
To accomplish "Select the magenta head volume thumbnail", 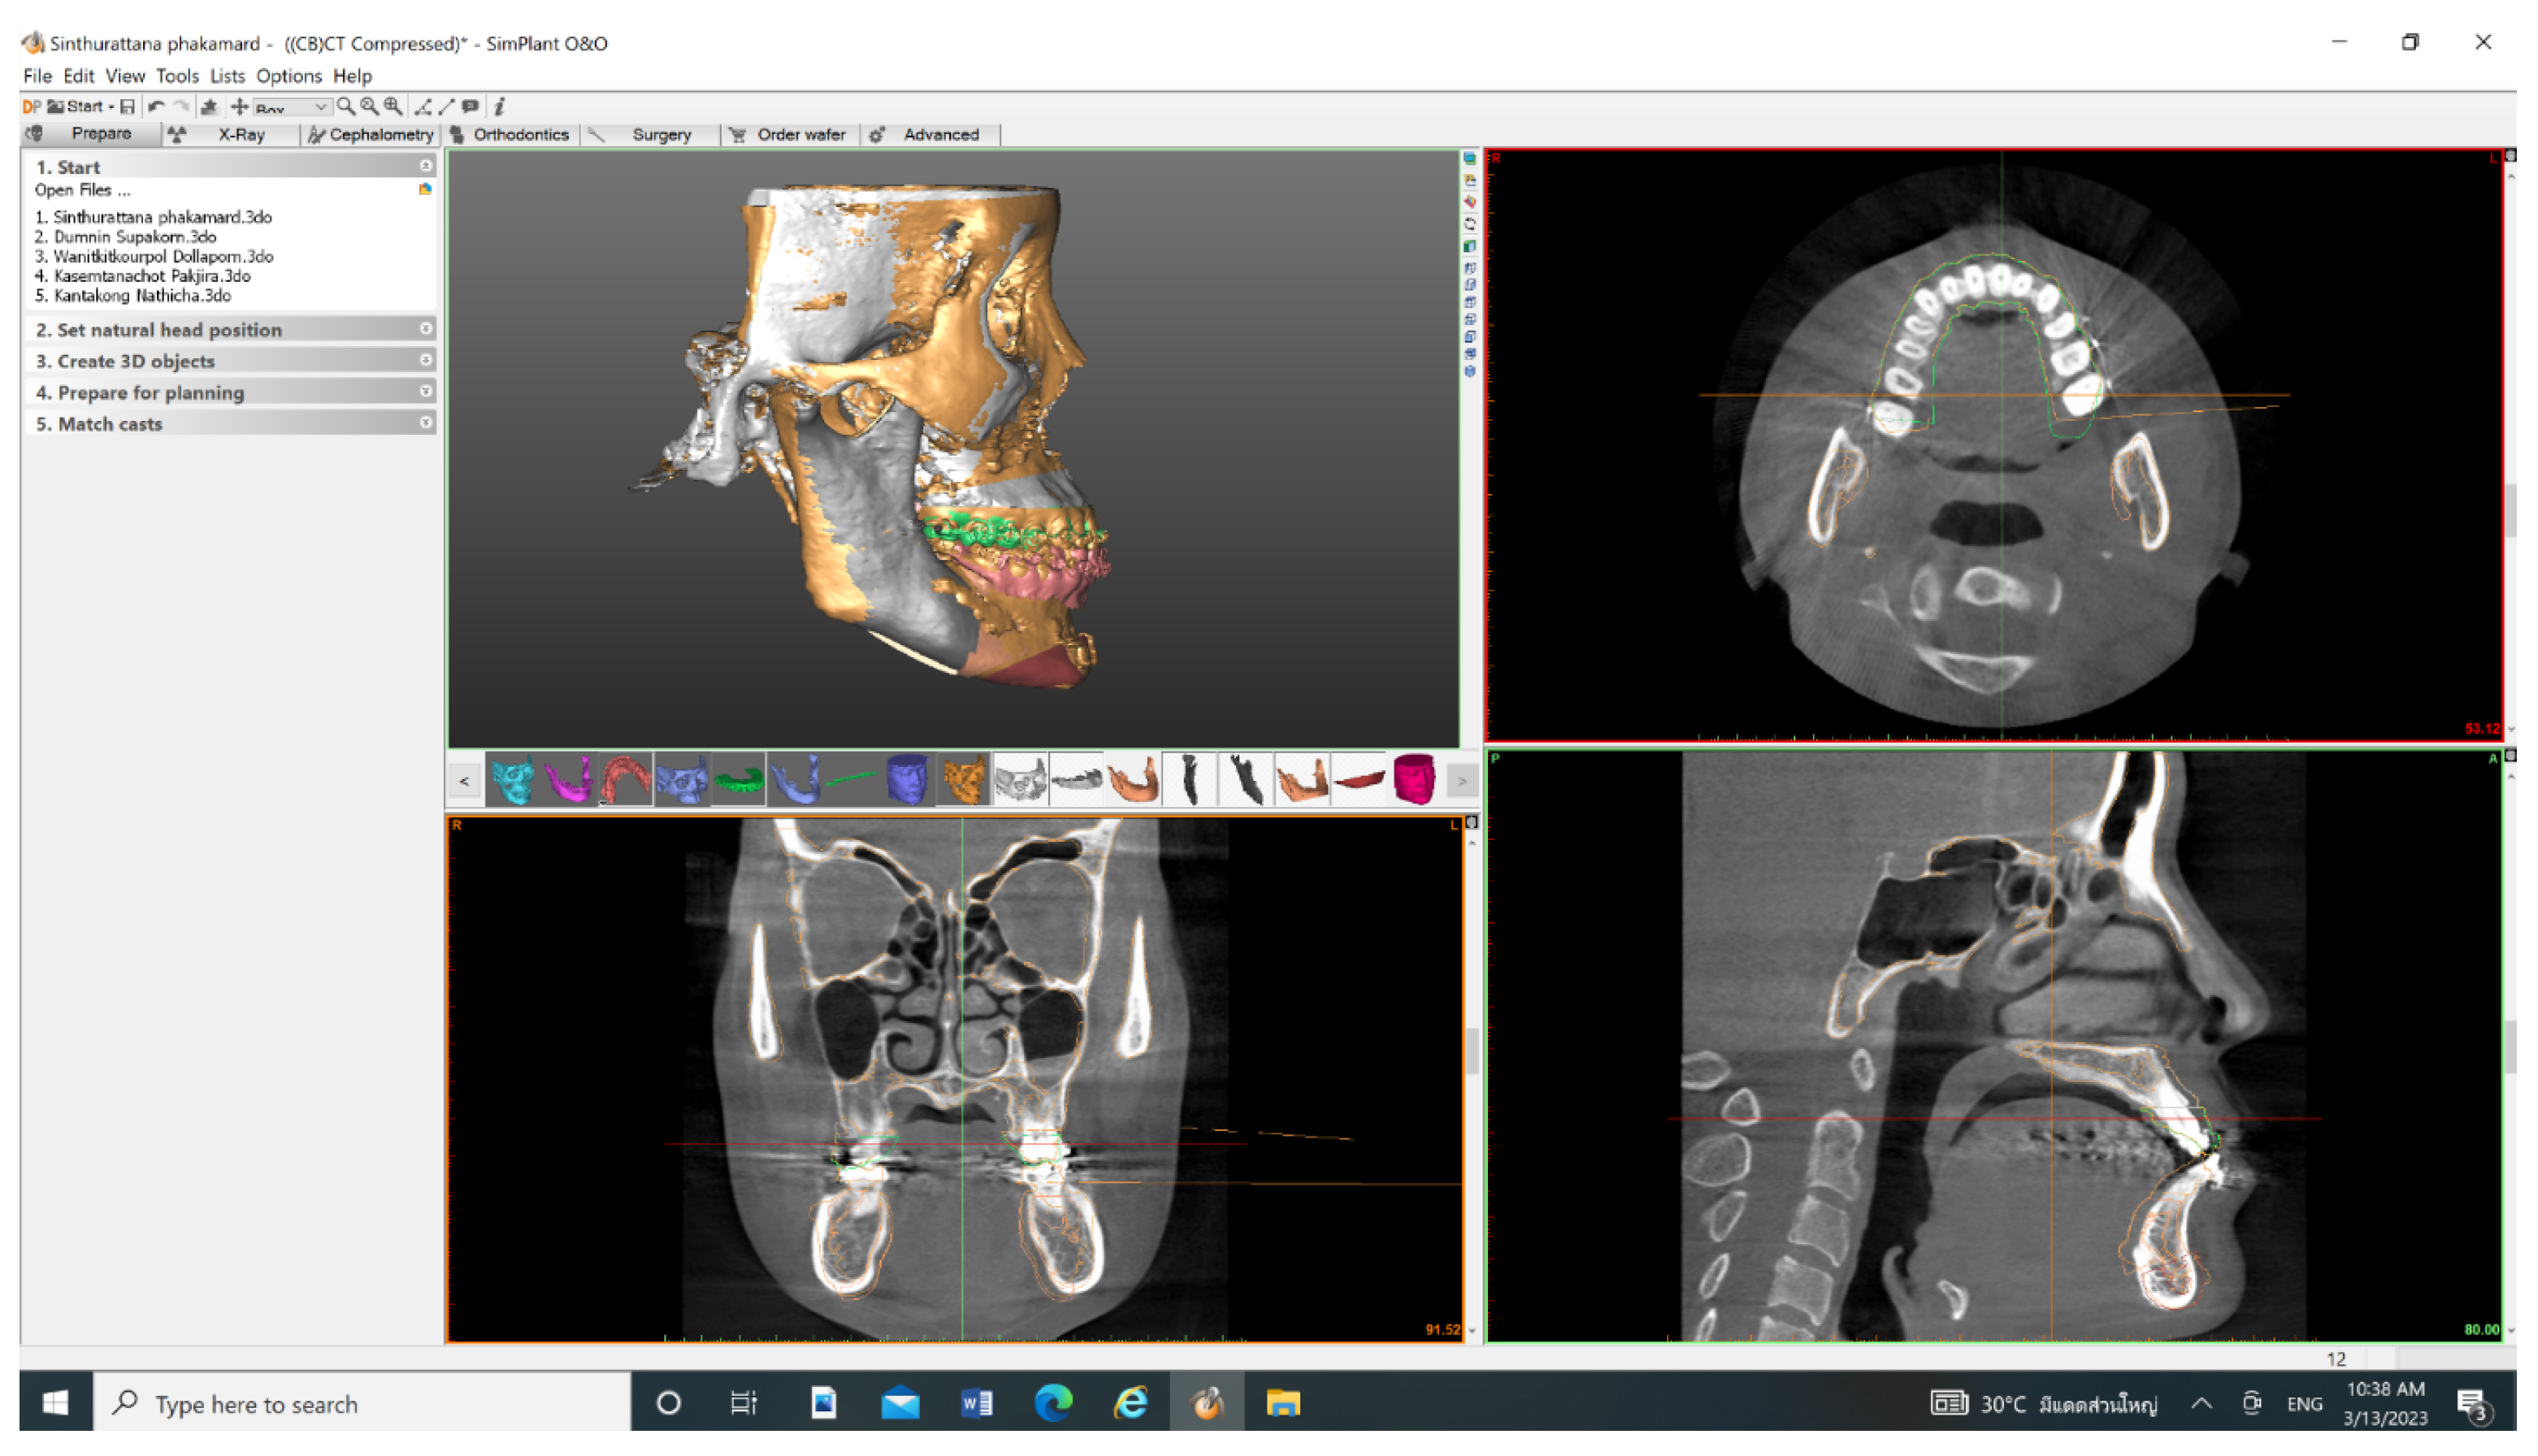I will (1415, 780).
